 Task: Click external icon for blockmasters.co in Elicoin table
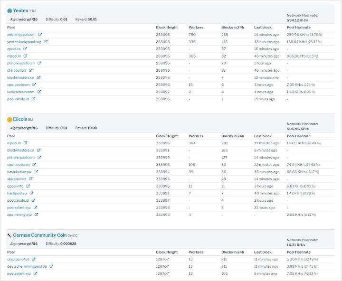[x=38, y=150]
